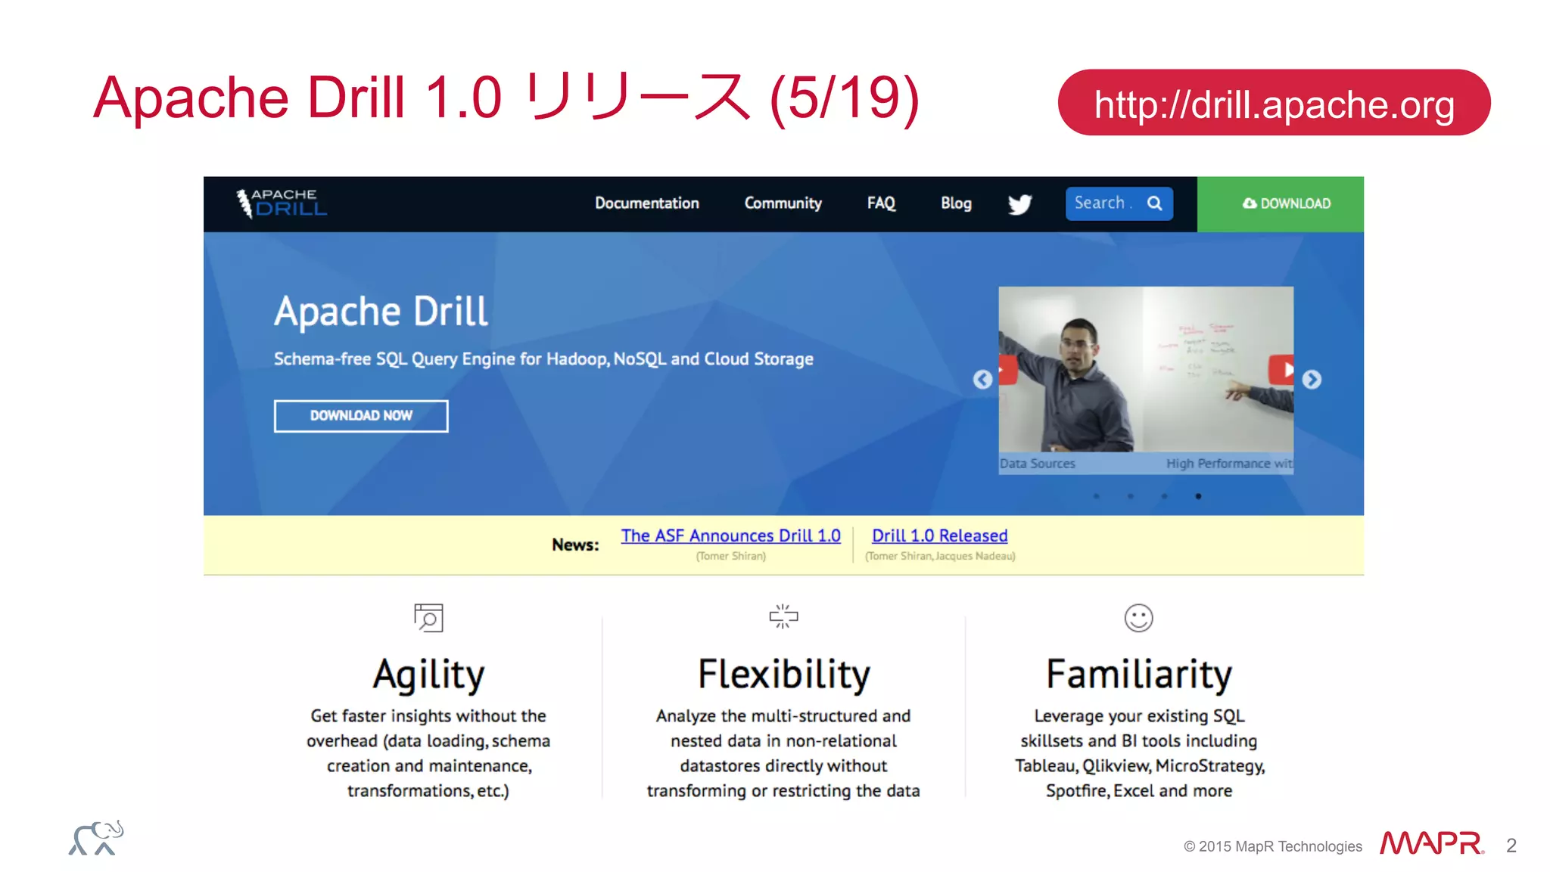Go to previous carousel video arrow
This screenshot has width=1550, height=872.
(x=982, y=380)
